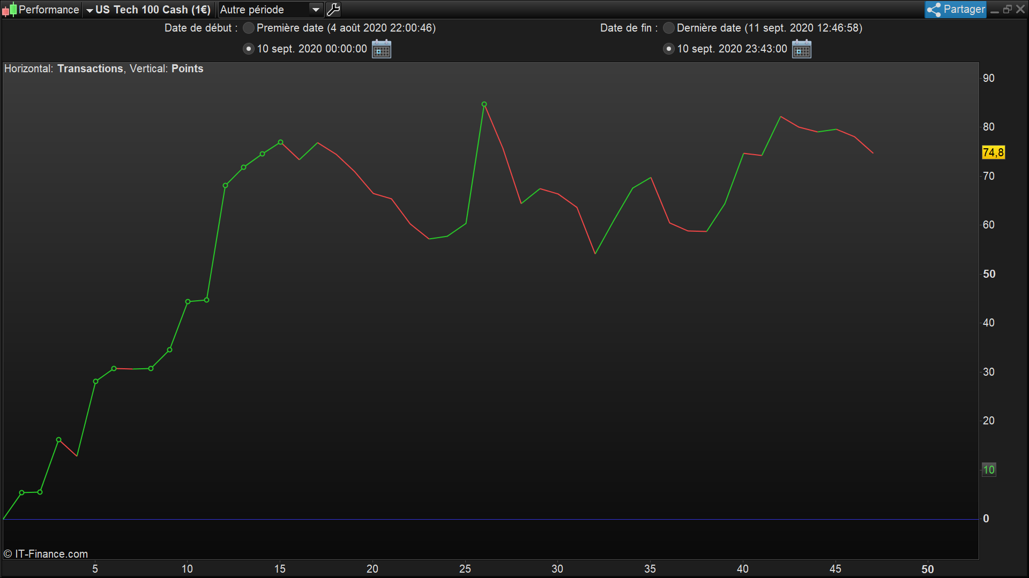Click the IT-Finance.com copyright link

(x=46, y=554)
